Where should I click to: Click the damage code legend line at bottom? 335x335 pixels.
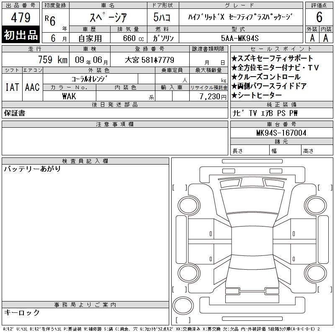(x=161, y=329)
